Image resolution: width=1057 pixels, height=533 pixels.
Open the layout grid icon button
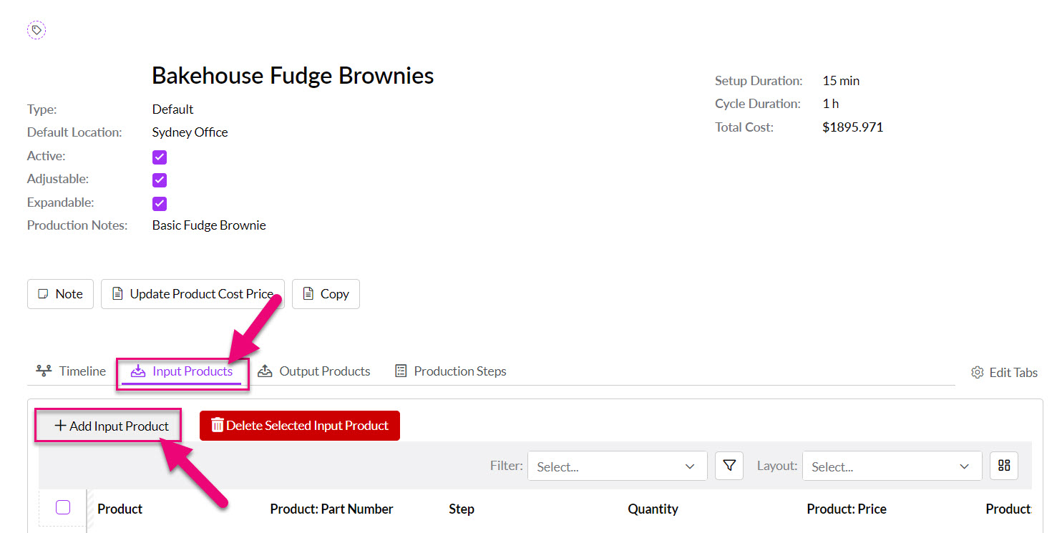click(1004, 466)
